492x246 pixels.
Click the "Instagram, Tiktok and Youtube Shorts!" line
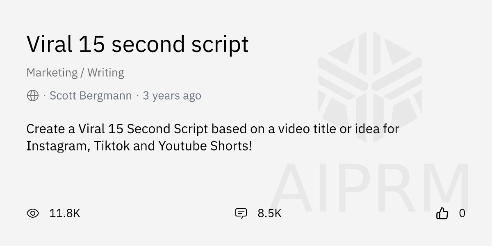tap(139, 146)
